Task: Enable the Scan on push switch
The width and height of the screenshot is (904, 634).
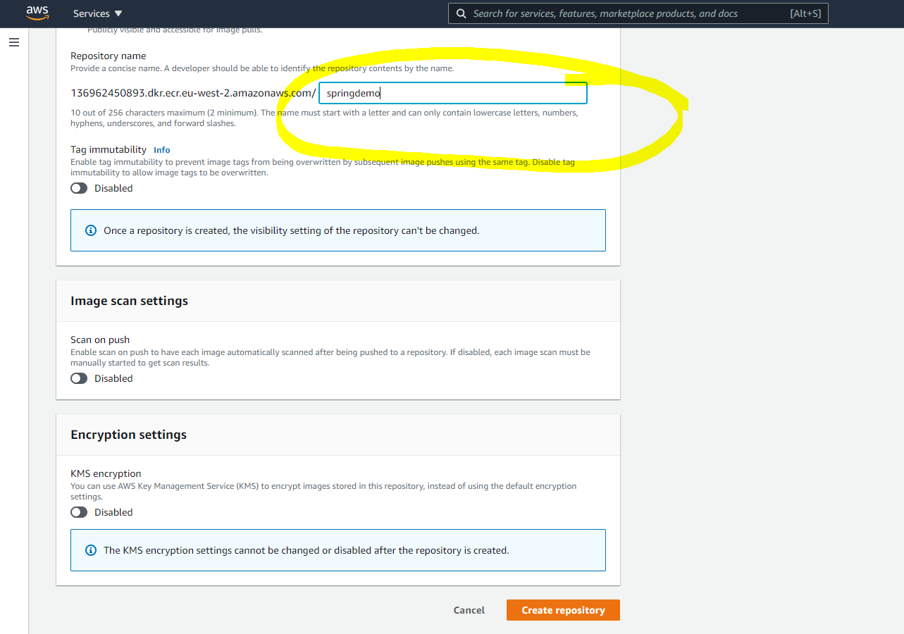Action: tap(79, 378)
